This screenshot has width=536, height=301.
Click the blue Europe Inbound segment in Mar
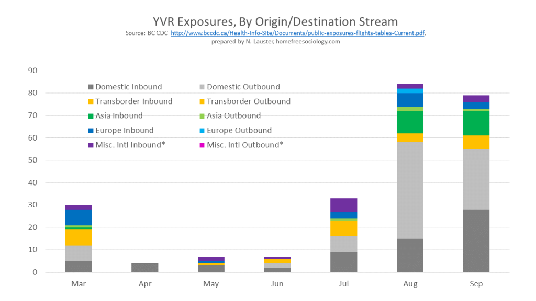point(79,217)
